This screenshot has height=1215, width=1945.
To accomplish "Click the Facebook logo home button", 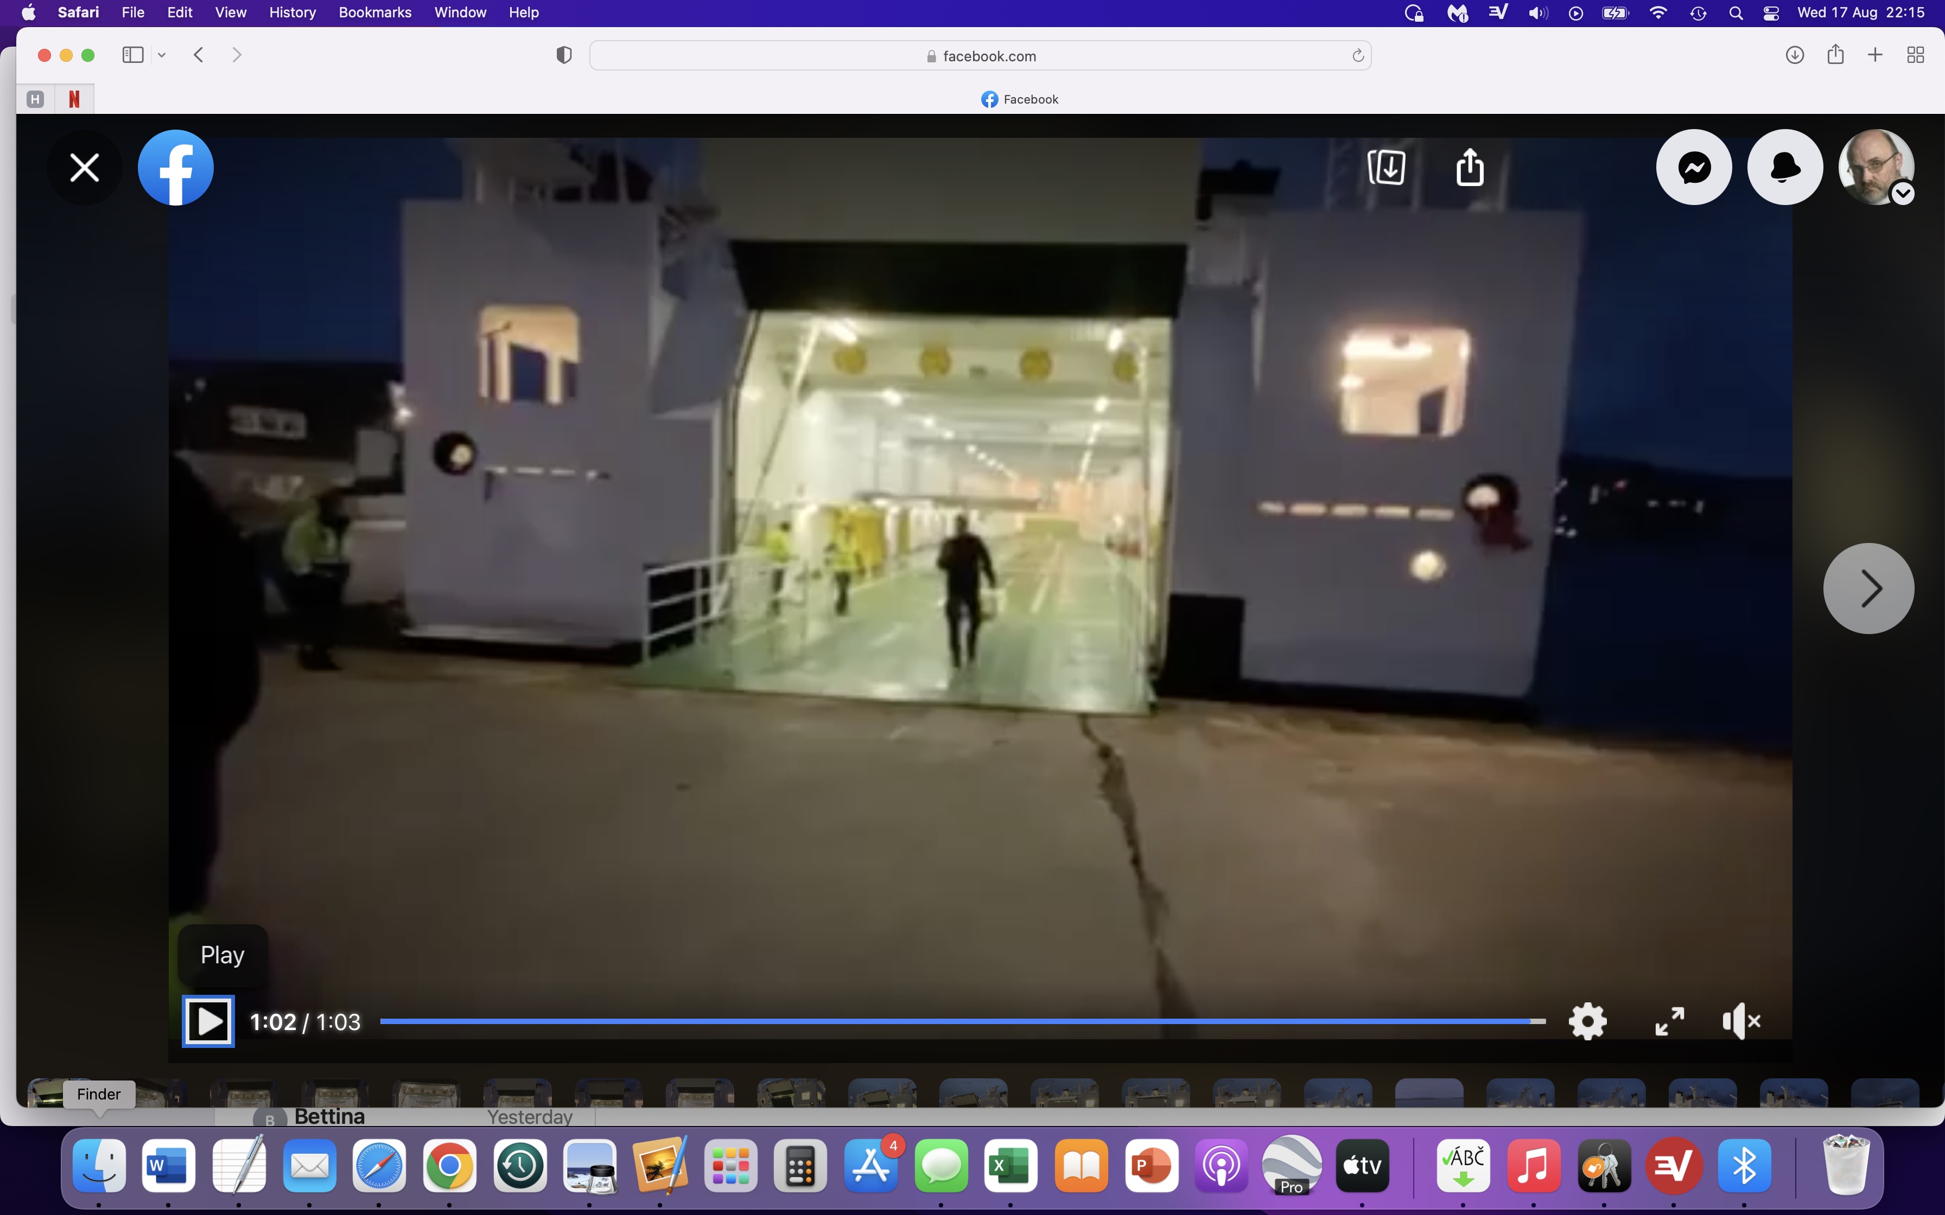I will [175, 167].
